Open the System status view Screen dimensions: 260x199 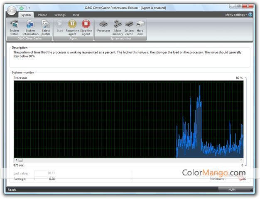coord(14,27)
